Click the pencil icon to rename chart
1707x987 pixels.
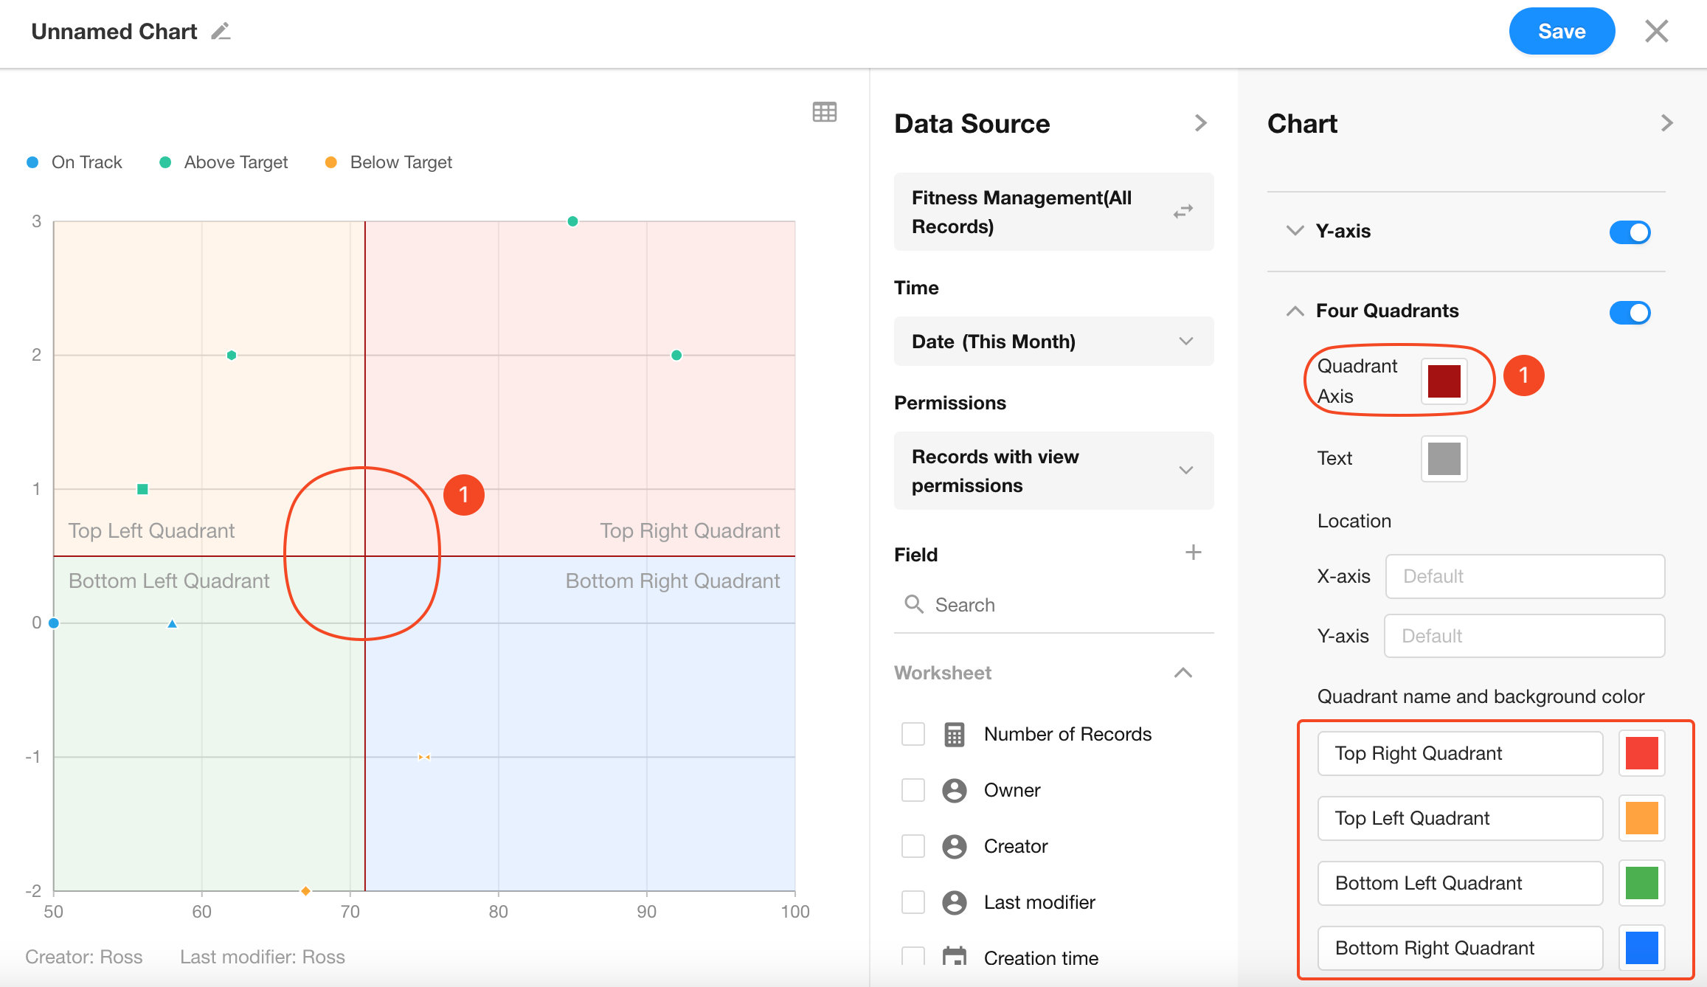tap(221, 32)
